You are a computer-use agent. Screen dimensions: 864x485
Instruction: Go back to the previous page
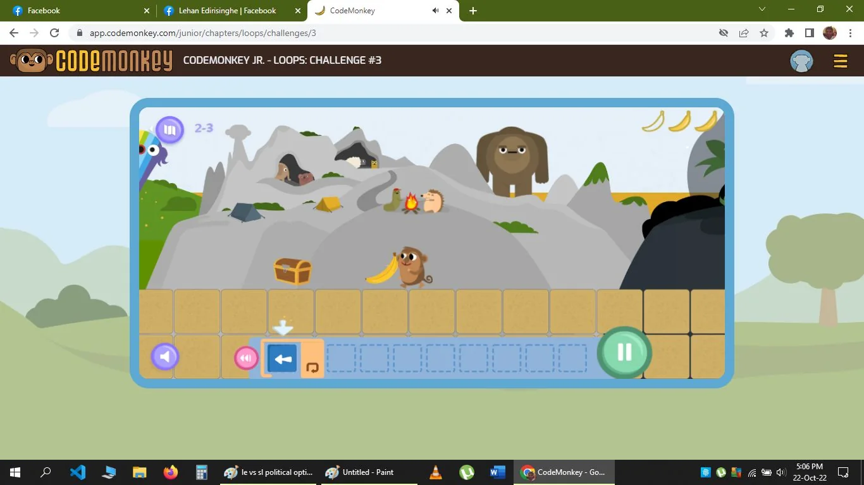pos(14,33)
